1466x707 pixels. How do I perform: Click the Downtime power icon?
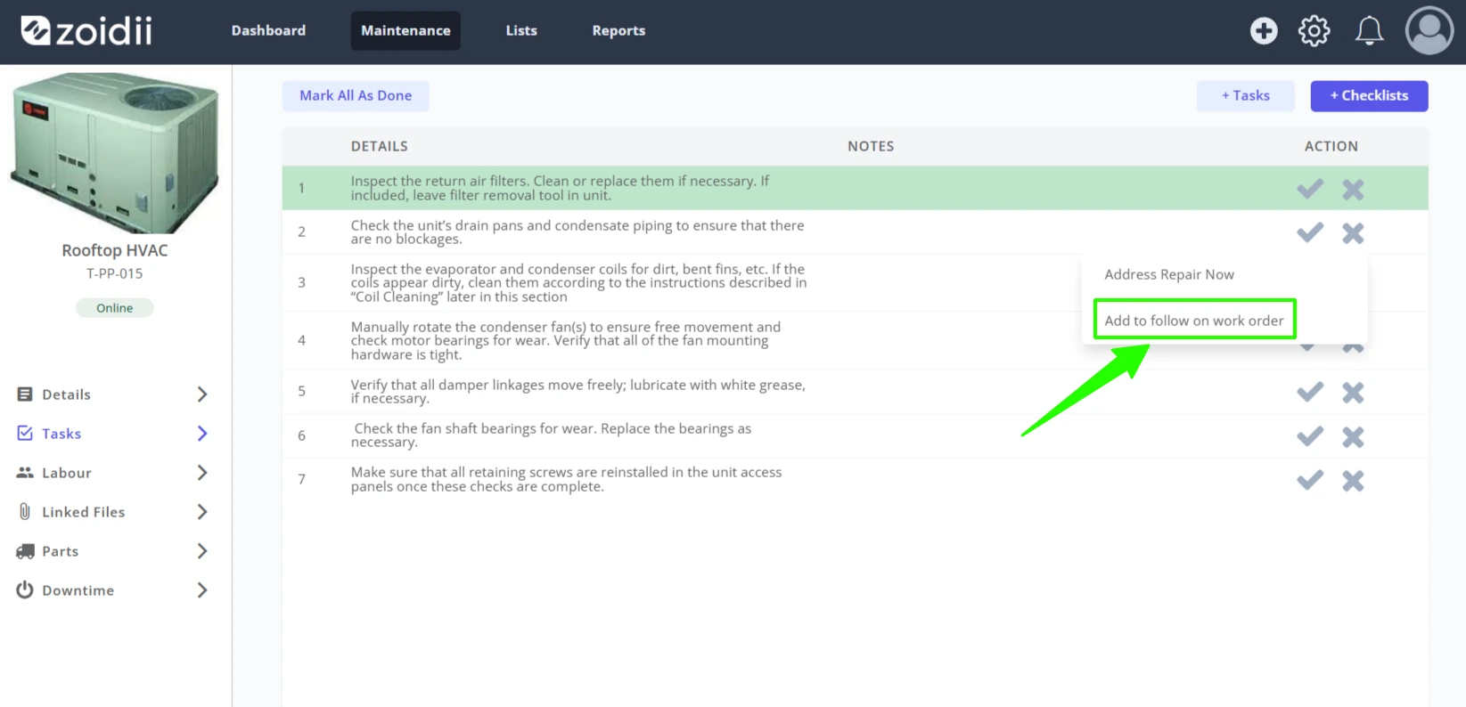pos(25,589)
